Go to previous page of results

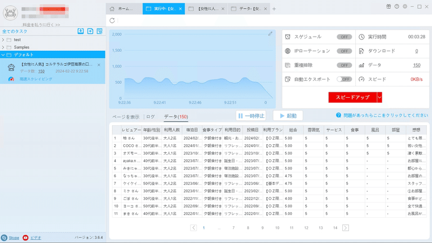(193, 228)
